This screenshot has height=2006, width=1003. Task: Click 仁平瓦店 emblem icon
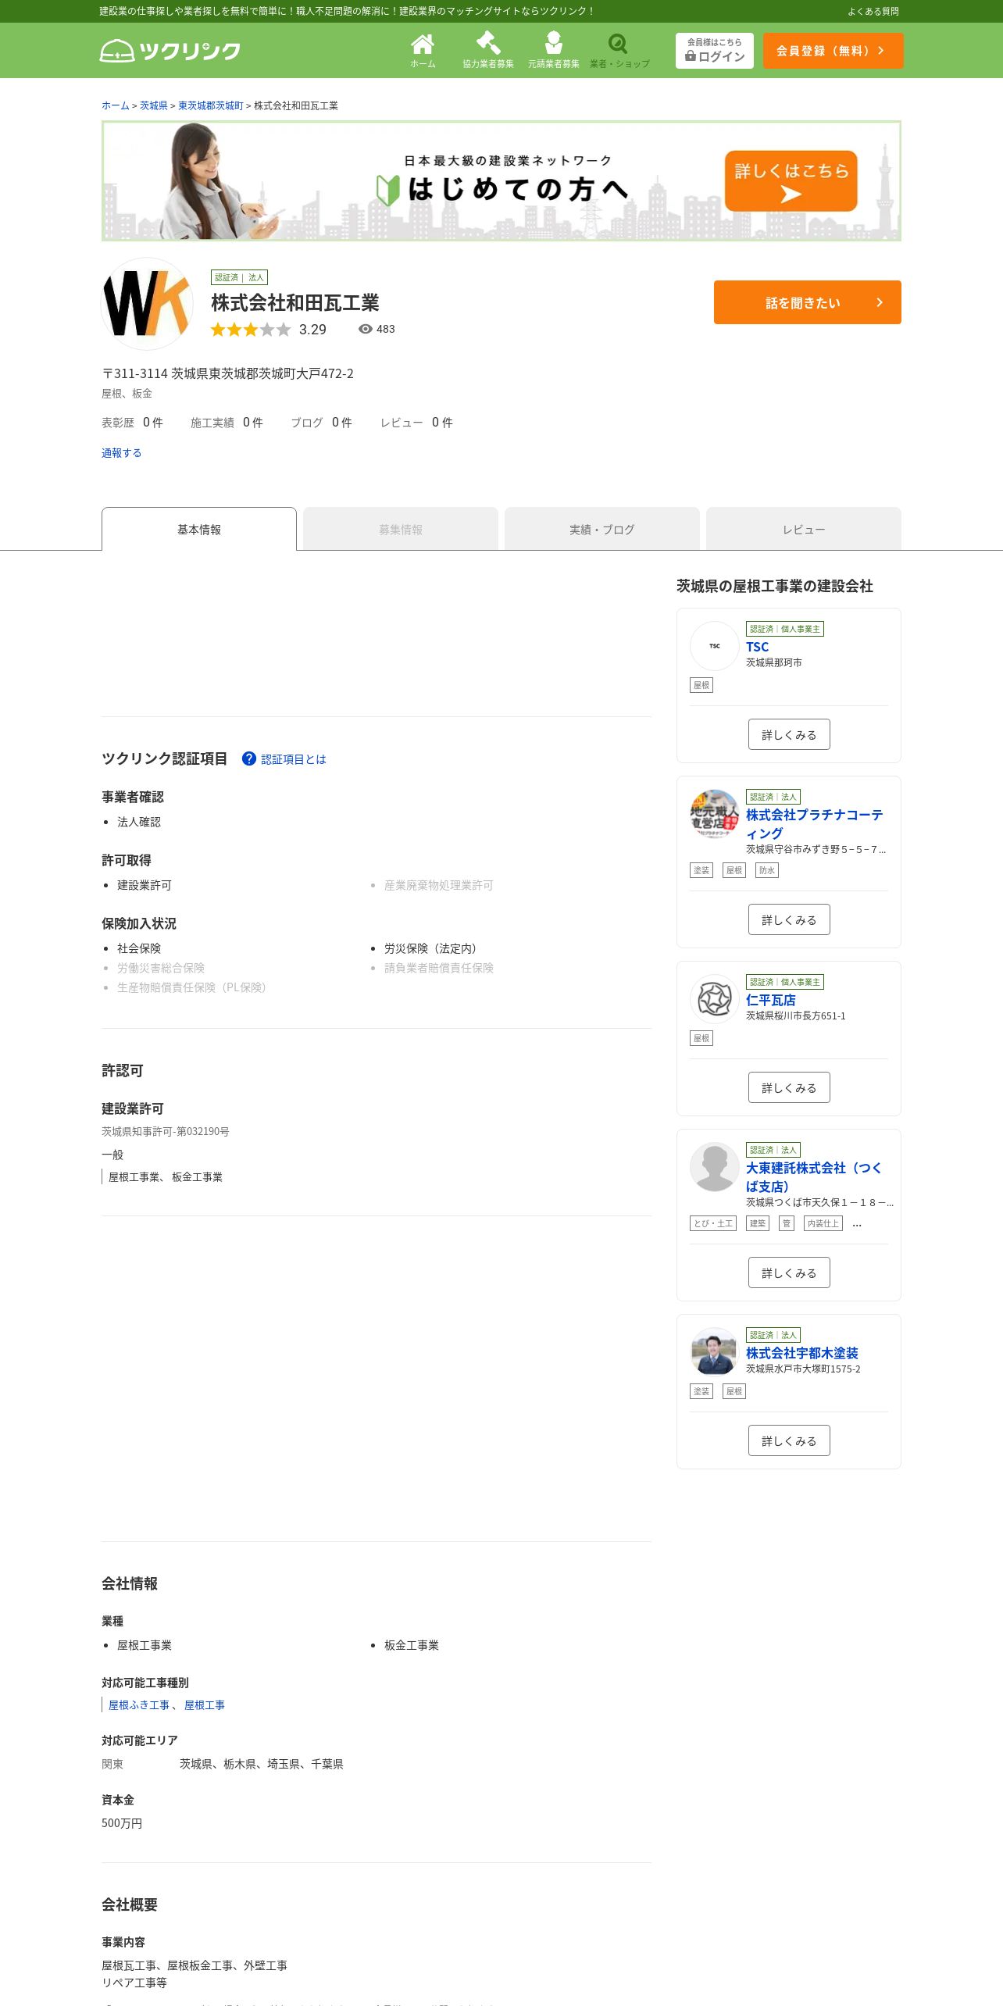pos(714,999)
